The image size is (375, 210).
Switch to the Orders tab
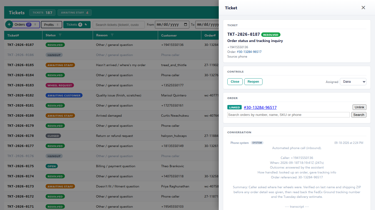pos(26,25)
